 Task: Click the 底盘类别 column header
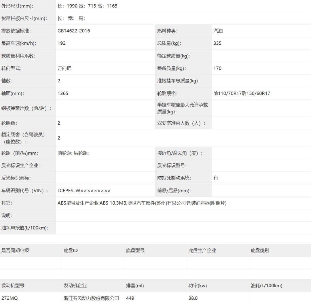[x=260, y=250]
